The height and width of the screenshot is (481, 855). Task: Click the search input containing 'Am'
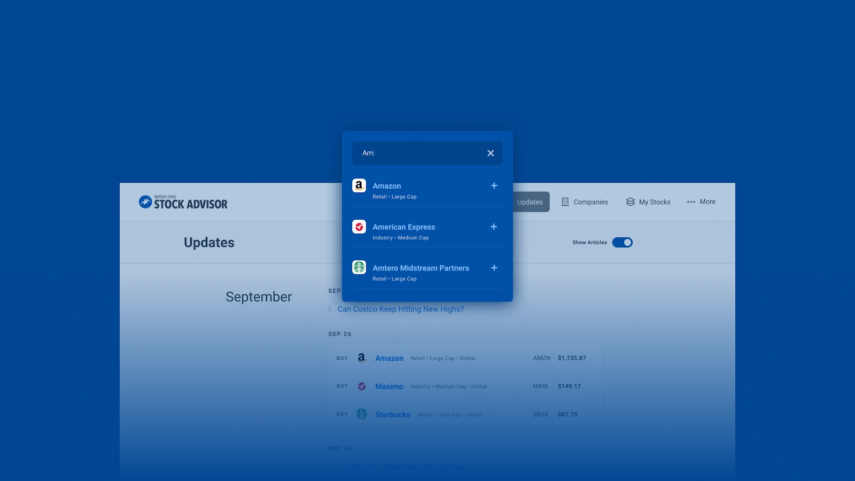click(x=427, y=153)
